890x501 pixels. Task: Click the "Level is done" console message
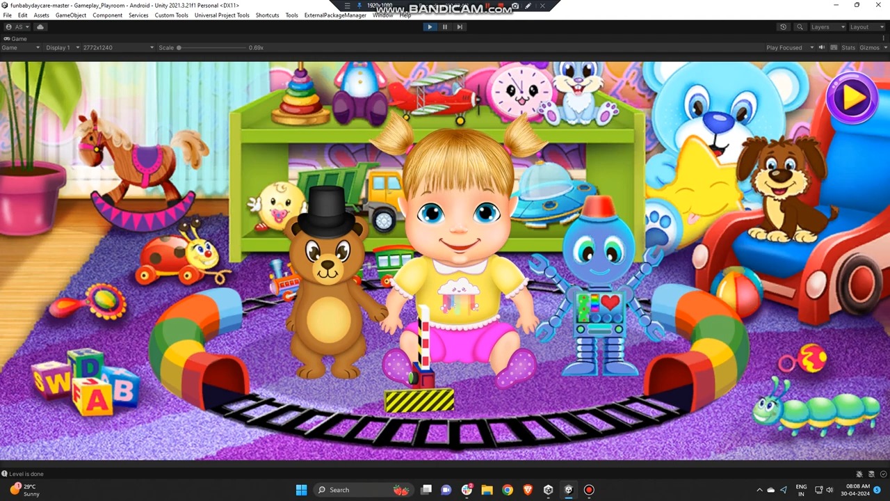(26, 474)
